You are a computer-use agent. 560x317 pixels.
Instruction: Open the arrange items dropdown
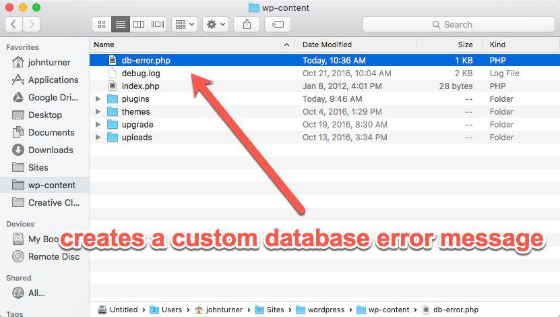tap(185, 25)
